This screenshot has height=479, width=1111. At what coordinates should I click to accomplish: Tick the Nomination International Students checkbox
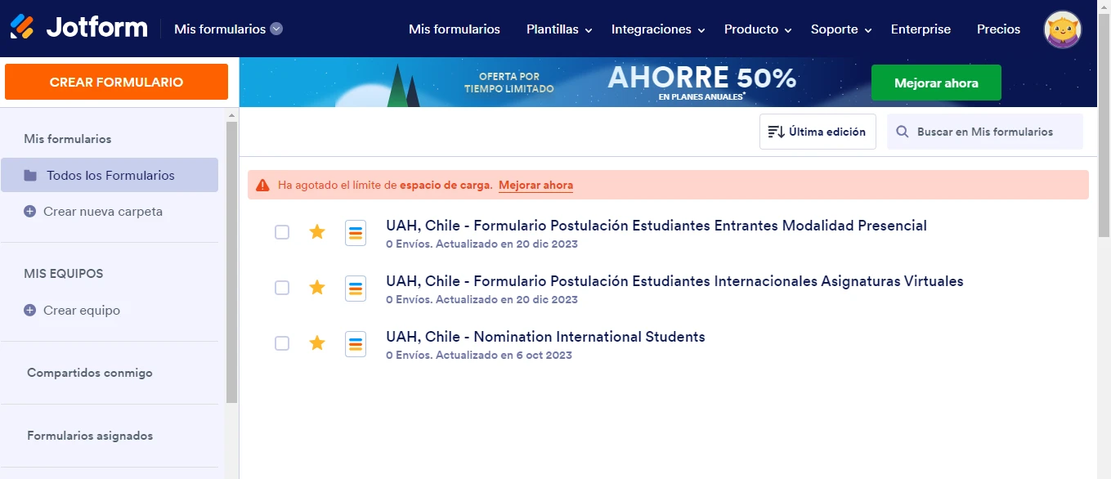tap(282, 343)
